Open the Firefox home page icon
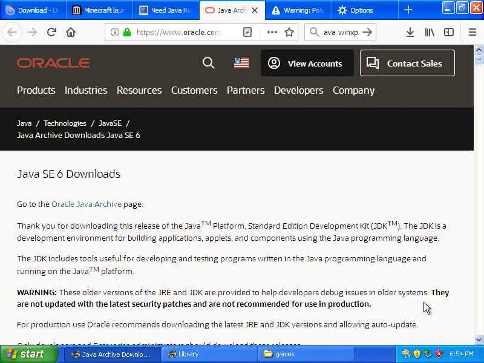484x363 pixels. tap(71, 32)
